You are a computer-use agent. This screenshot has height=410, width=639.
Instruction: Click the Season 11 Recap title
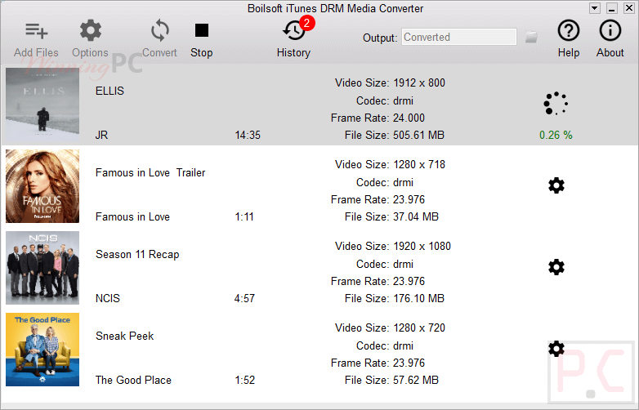point(137,255)
